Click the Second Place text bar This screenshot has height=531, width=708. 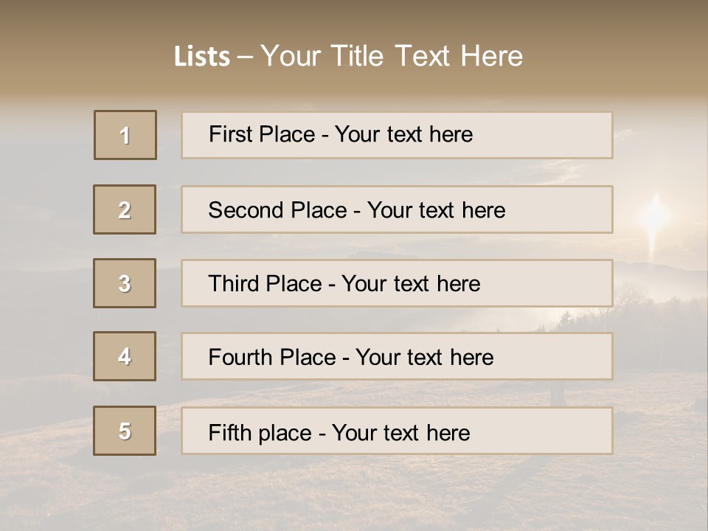(x=397, y=209)
